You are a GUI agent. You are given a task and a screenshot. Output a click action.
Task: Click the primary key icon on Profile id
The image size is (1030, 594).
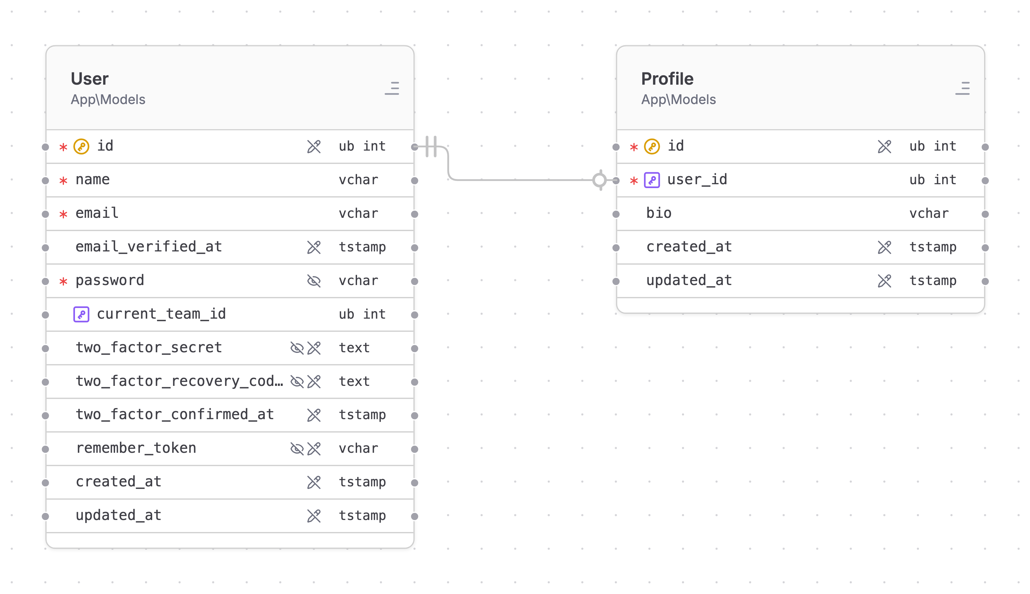[x=652, y=146]
